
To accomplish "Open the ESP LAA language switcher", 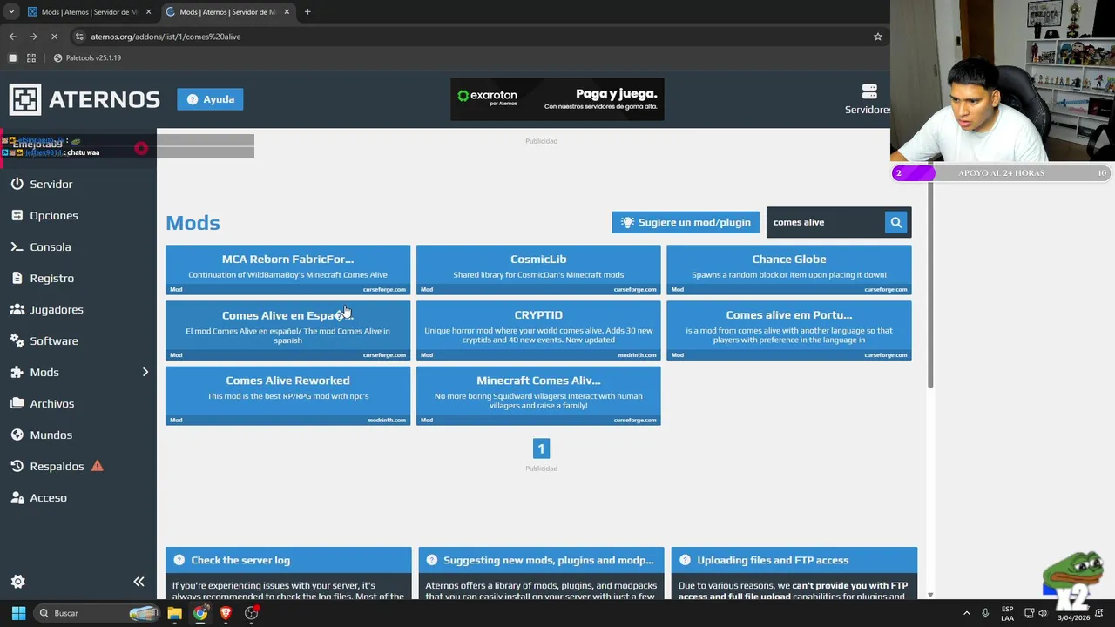I will 1007,613.
